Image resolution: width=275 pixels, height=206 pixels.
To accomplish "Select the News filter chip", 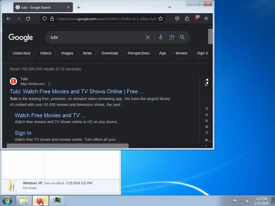I will coord(87,53).
